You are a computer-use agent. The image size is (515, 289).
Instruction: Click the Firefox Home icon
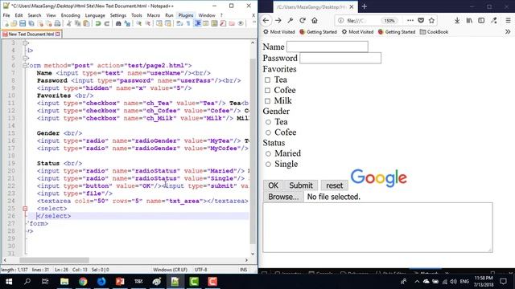pyautogui.click(x=315, y=20)
